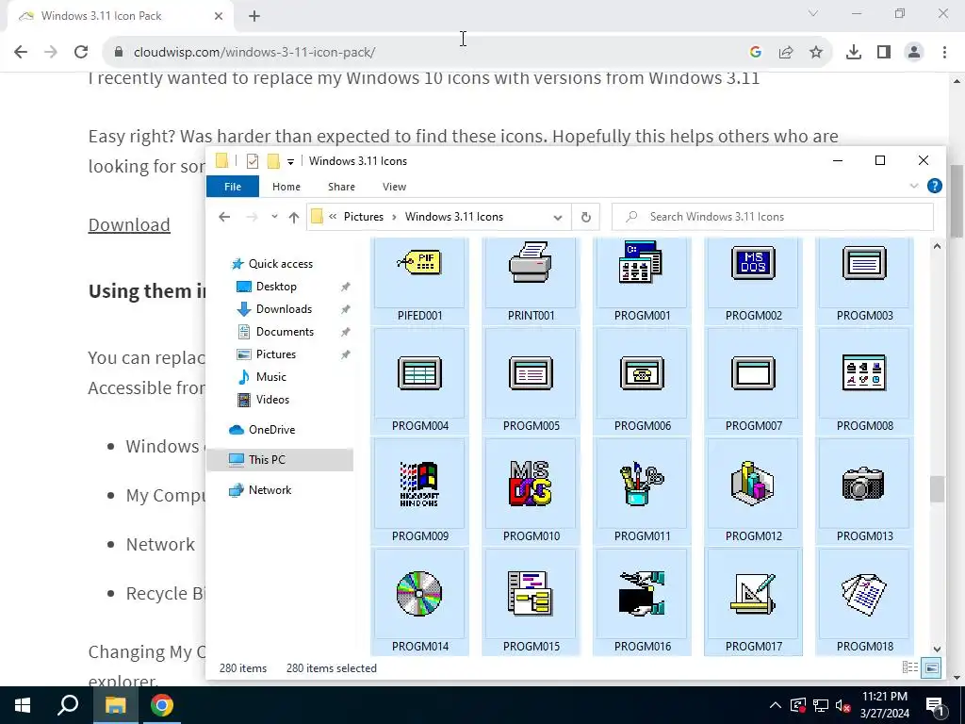This screenshot has height=724, width=965.
Task: Open a new Chrome tab
Action: [x=254, y=16]
